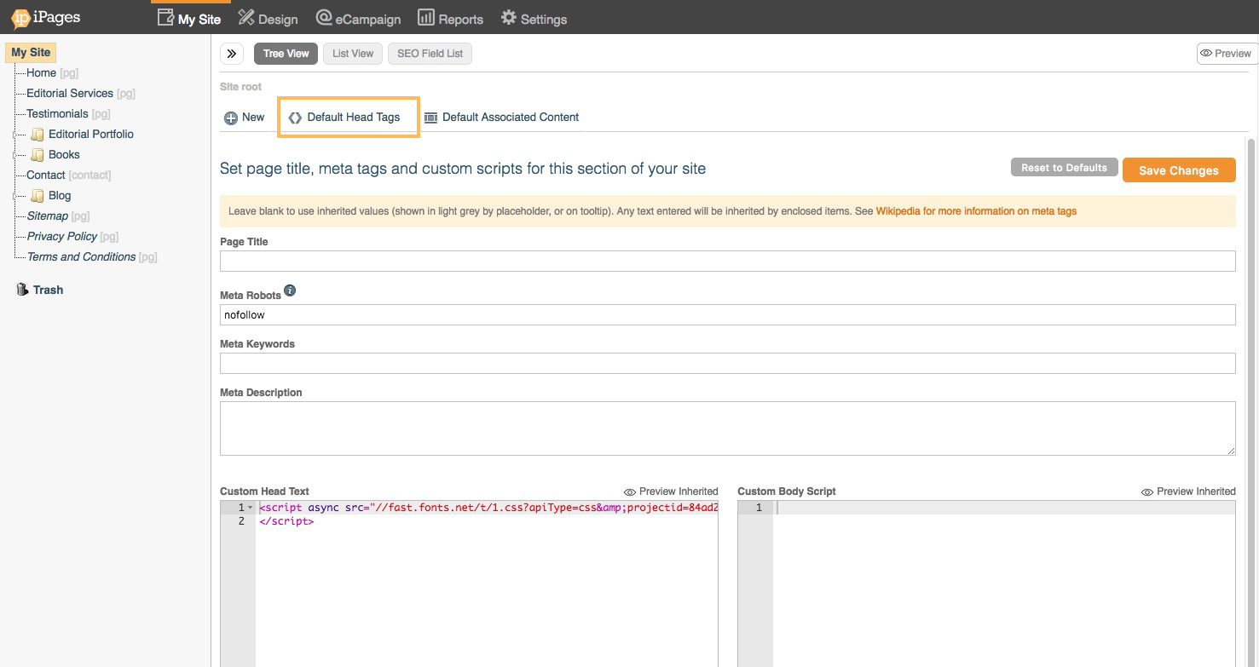Expand the Blog tree node arrow
This screenshot has width=1259, height=667.
pyautogui.click(x=15, y=196)
